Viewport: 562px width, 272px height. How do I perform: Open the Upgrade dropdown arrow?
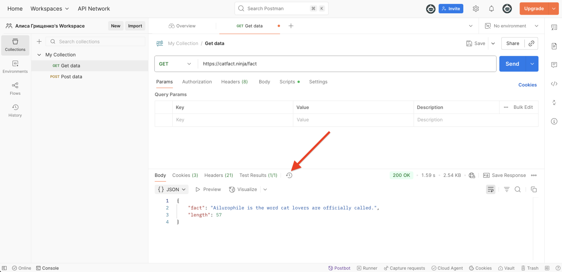point(554,9)
